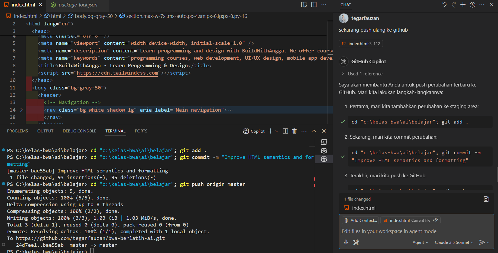Image resolution: width=498 pixels, height=253 pixels.
Task: Click the Add Context button
Action: pos(360,220)
